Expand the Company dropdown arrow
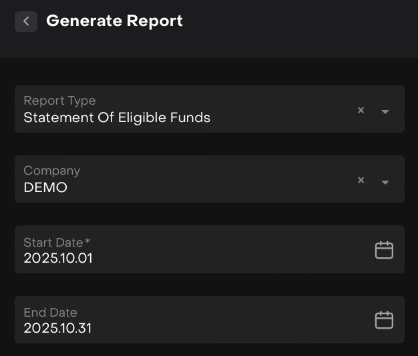The image size is (418, 356). coord(385,181)
